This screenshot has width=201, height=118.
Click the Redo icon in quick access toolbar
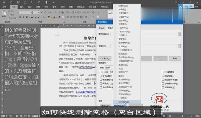(x=39, y=2)
